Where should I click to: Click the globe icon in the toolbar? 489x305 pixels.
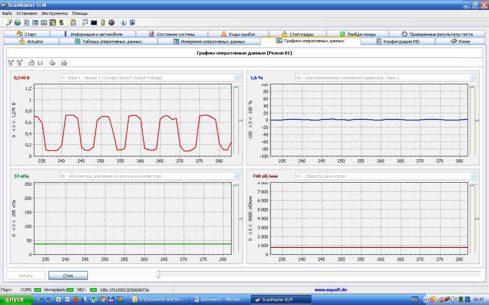coord(18,22)
